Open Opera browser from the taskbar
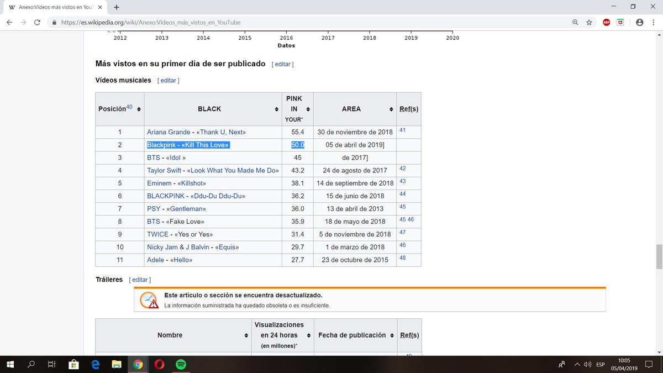The image size is (663, 373). pos(159,364)
